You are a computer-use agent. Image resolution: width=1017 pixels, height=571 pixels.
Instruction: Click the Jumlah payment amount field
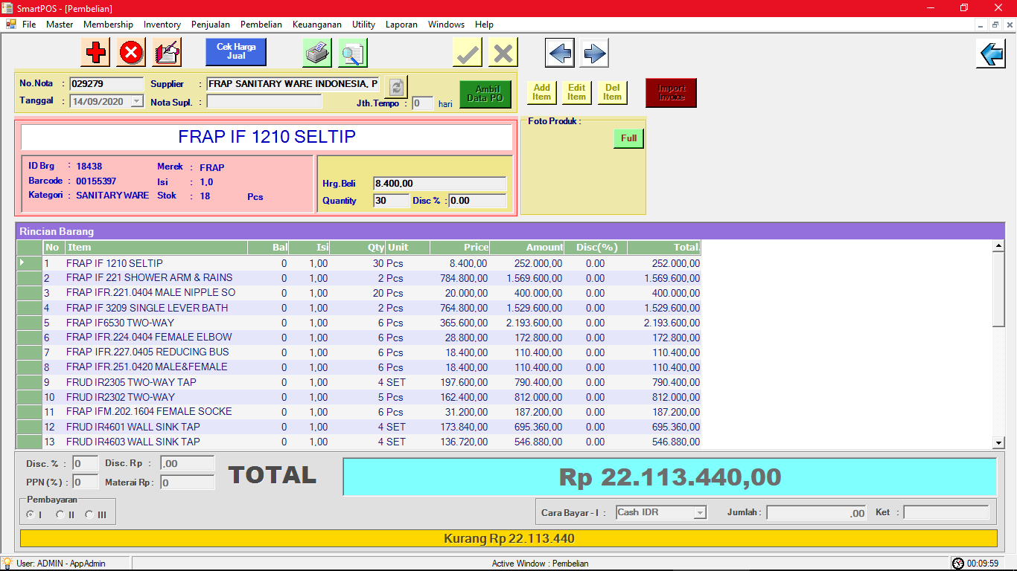(817, 513)
